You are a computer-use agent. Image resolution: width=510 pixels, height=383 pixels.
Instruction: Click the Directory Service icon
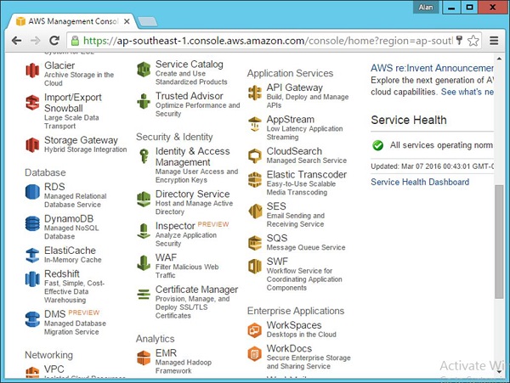[144, 199]
